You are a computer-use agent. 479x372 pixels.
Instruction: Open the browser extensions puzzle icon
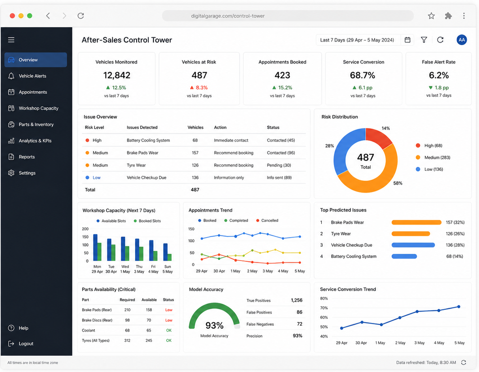[x=448, y=16]
